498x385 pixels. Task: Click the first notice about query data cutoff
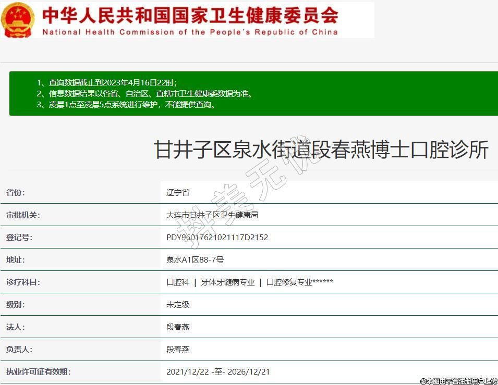(x=107, y=83)
